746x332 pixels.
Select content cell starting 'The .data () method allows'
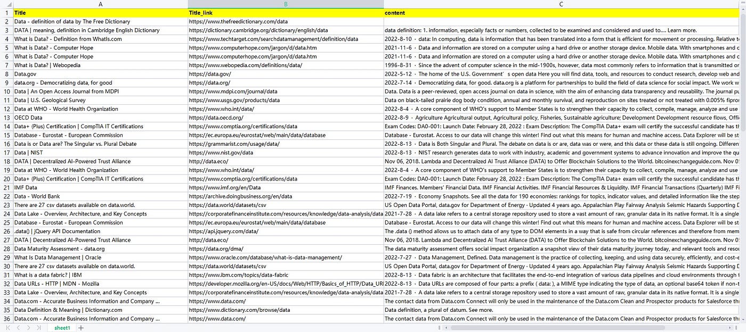[x=562, y=231]
